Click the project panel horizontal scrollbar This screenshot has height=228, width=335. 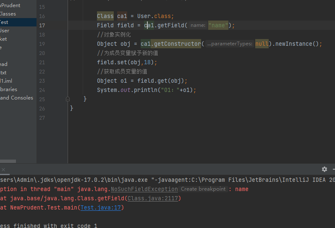click(8, 161)
